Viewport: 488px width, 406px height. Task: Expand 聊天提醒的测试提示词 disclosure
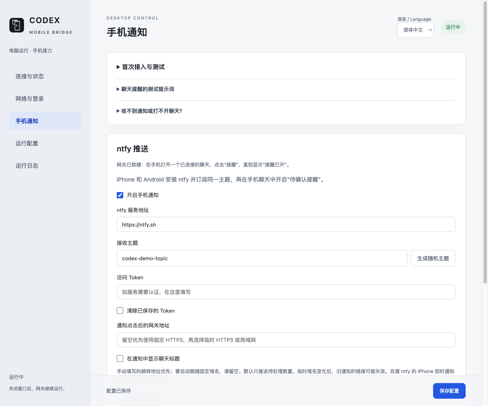[286, 89]
